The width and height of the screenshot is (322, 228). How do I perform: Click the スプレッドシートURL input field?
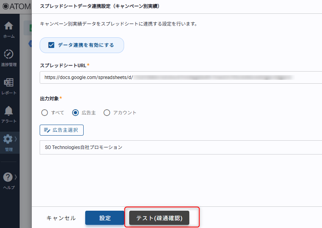(181, 78)
